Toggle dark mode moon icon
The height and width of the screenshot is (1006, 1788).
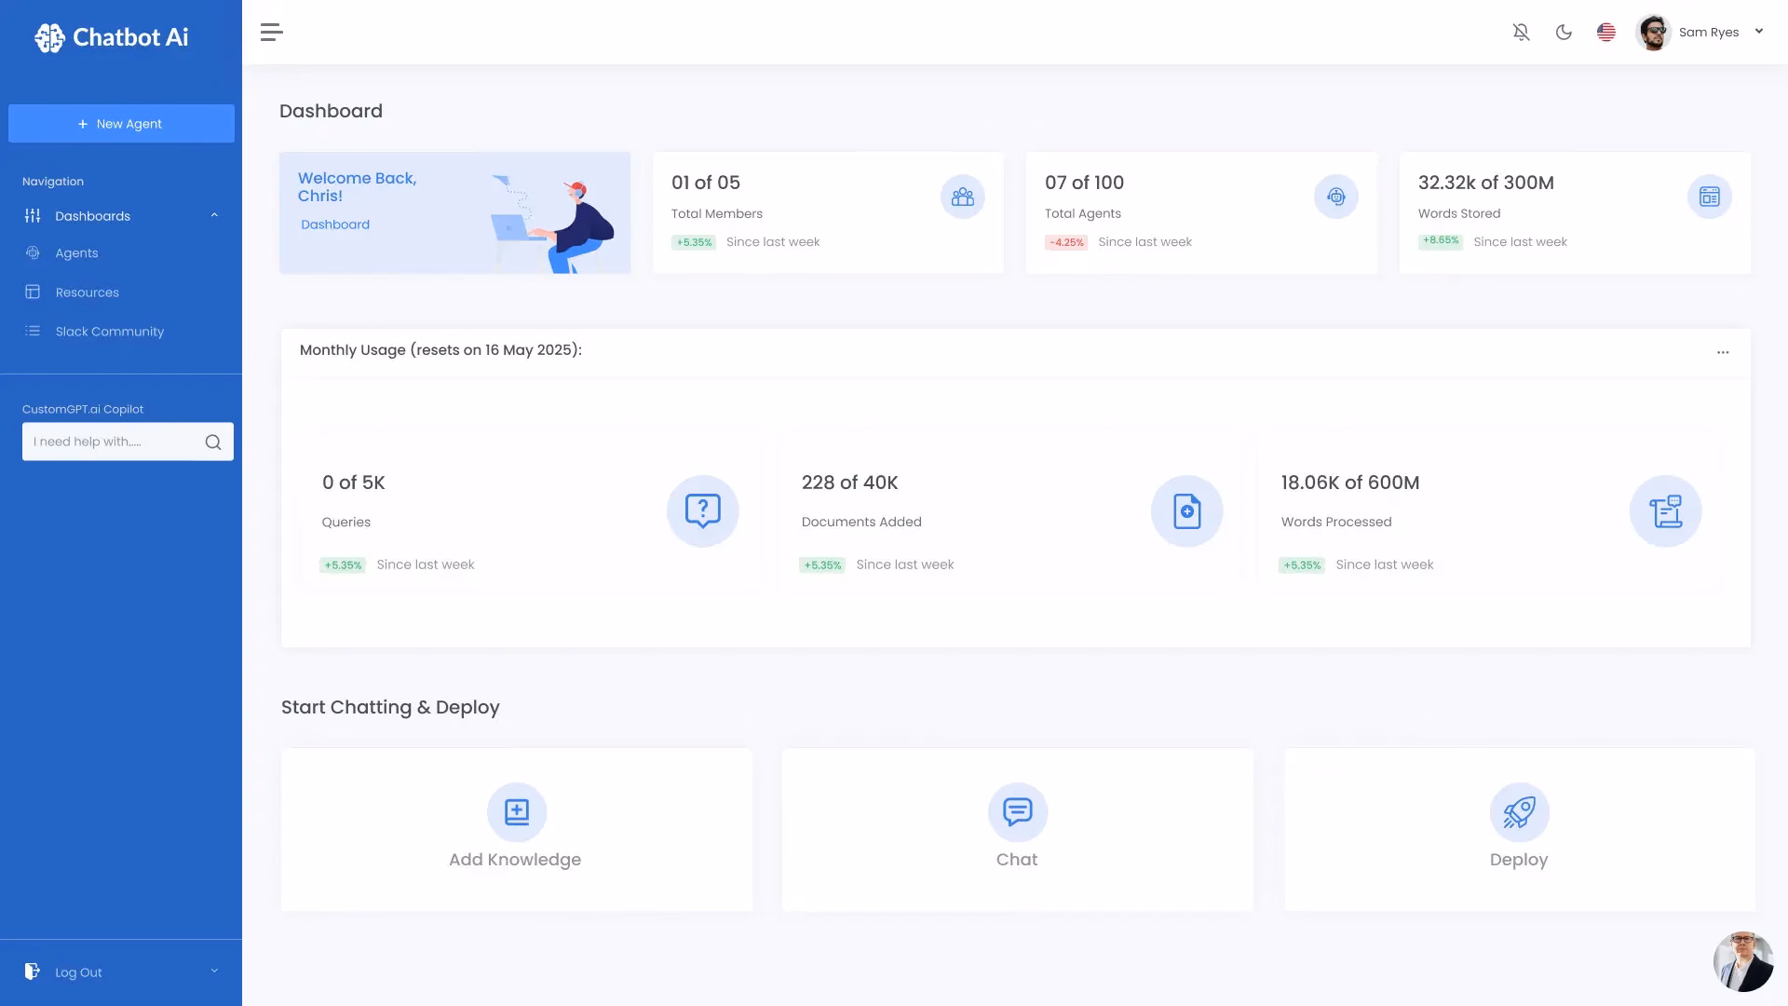coord(1564,33)
